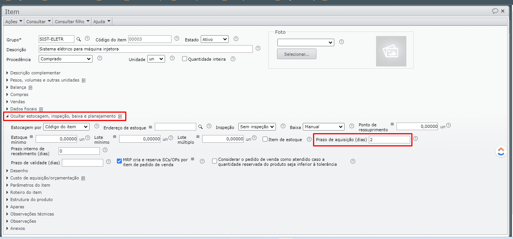Collapse Ocultar estocagem, inspeção, baixa e planejamento
Viewport: 513px width, 239px height.
[63, 116]
